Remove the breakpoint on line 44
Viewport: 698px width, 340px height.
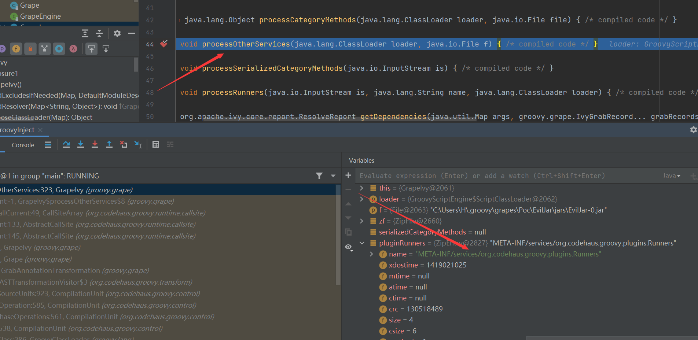click(164, 44)
